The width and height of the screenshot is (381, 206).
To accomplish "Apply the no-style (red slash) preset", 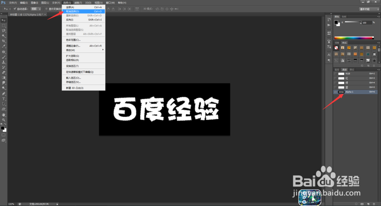I will [336, 48].
